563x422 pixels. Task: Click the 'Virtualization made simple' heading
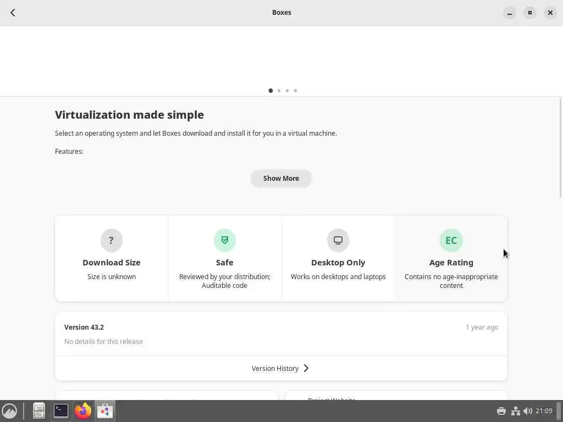(129, 115)
